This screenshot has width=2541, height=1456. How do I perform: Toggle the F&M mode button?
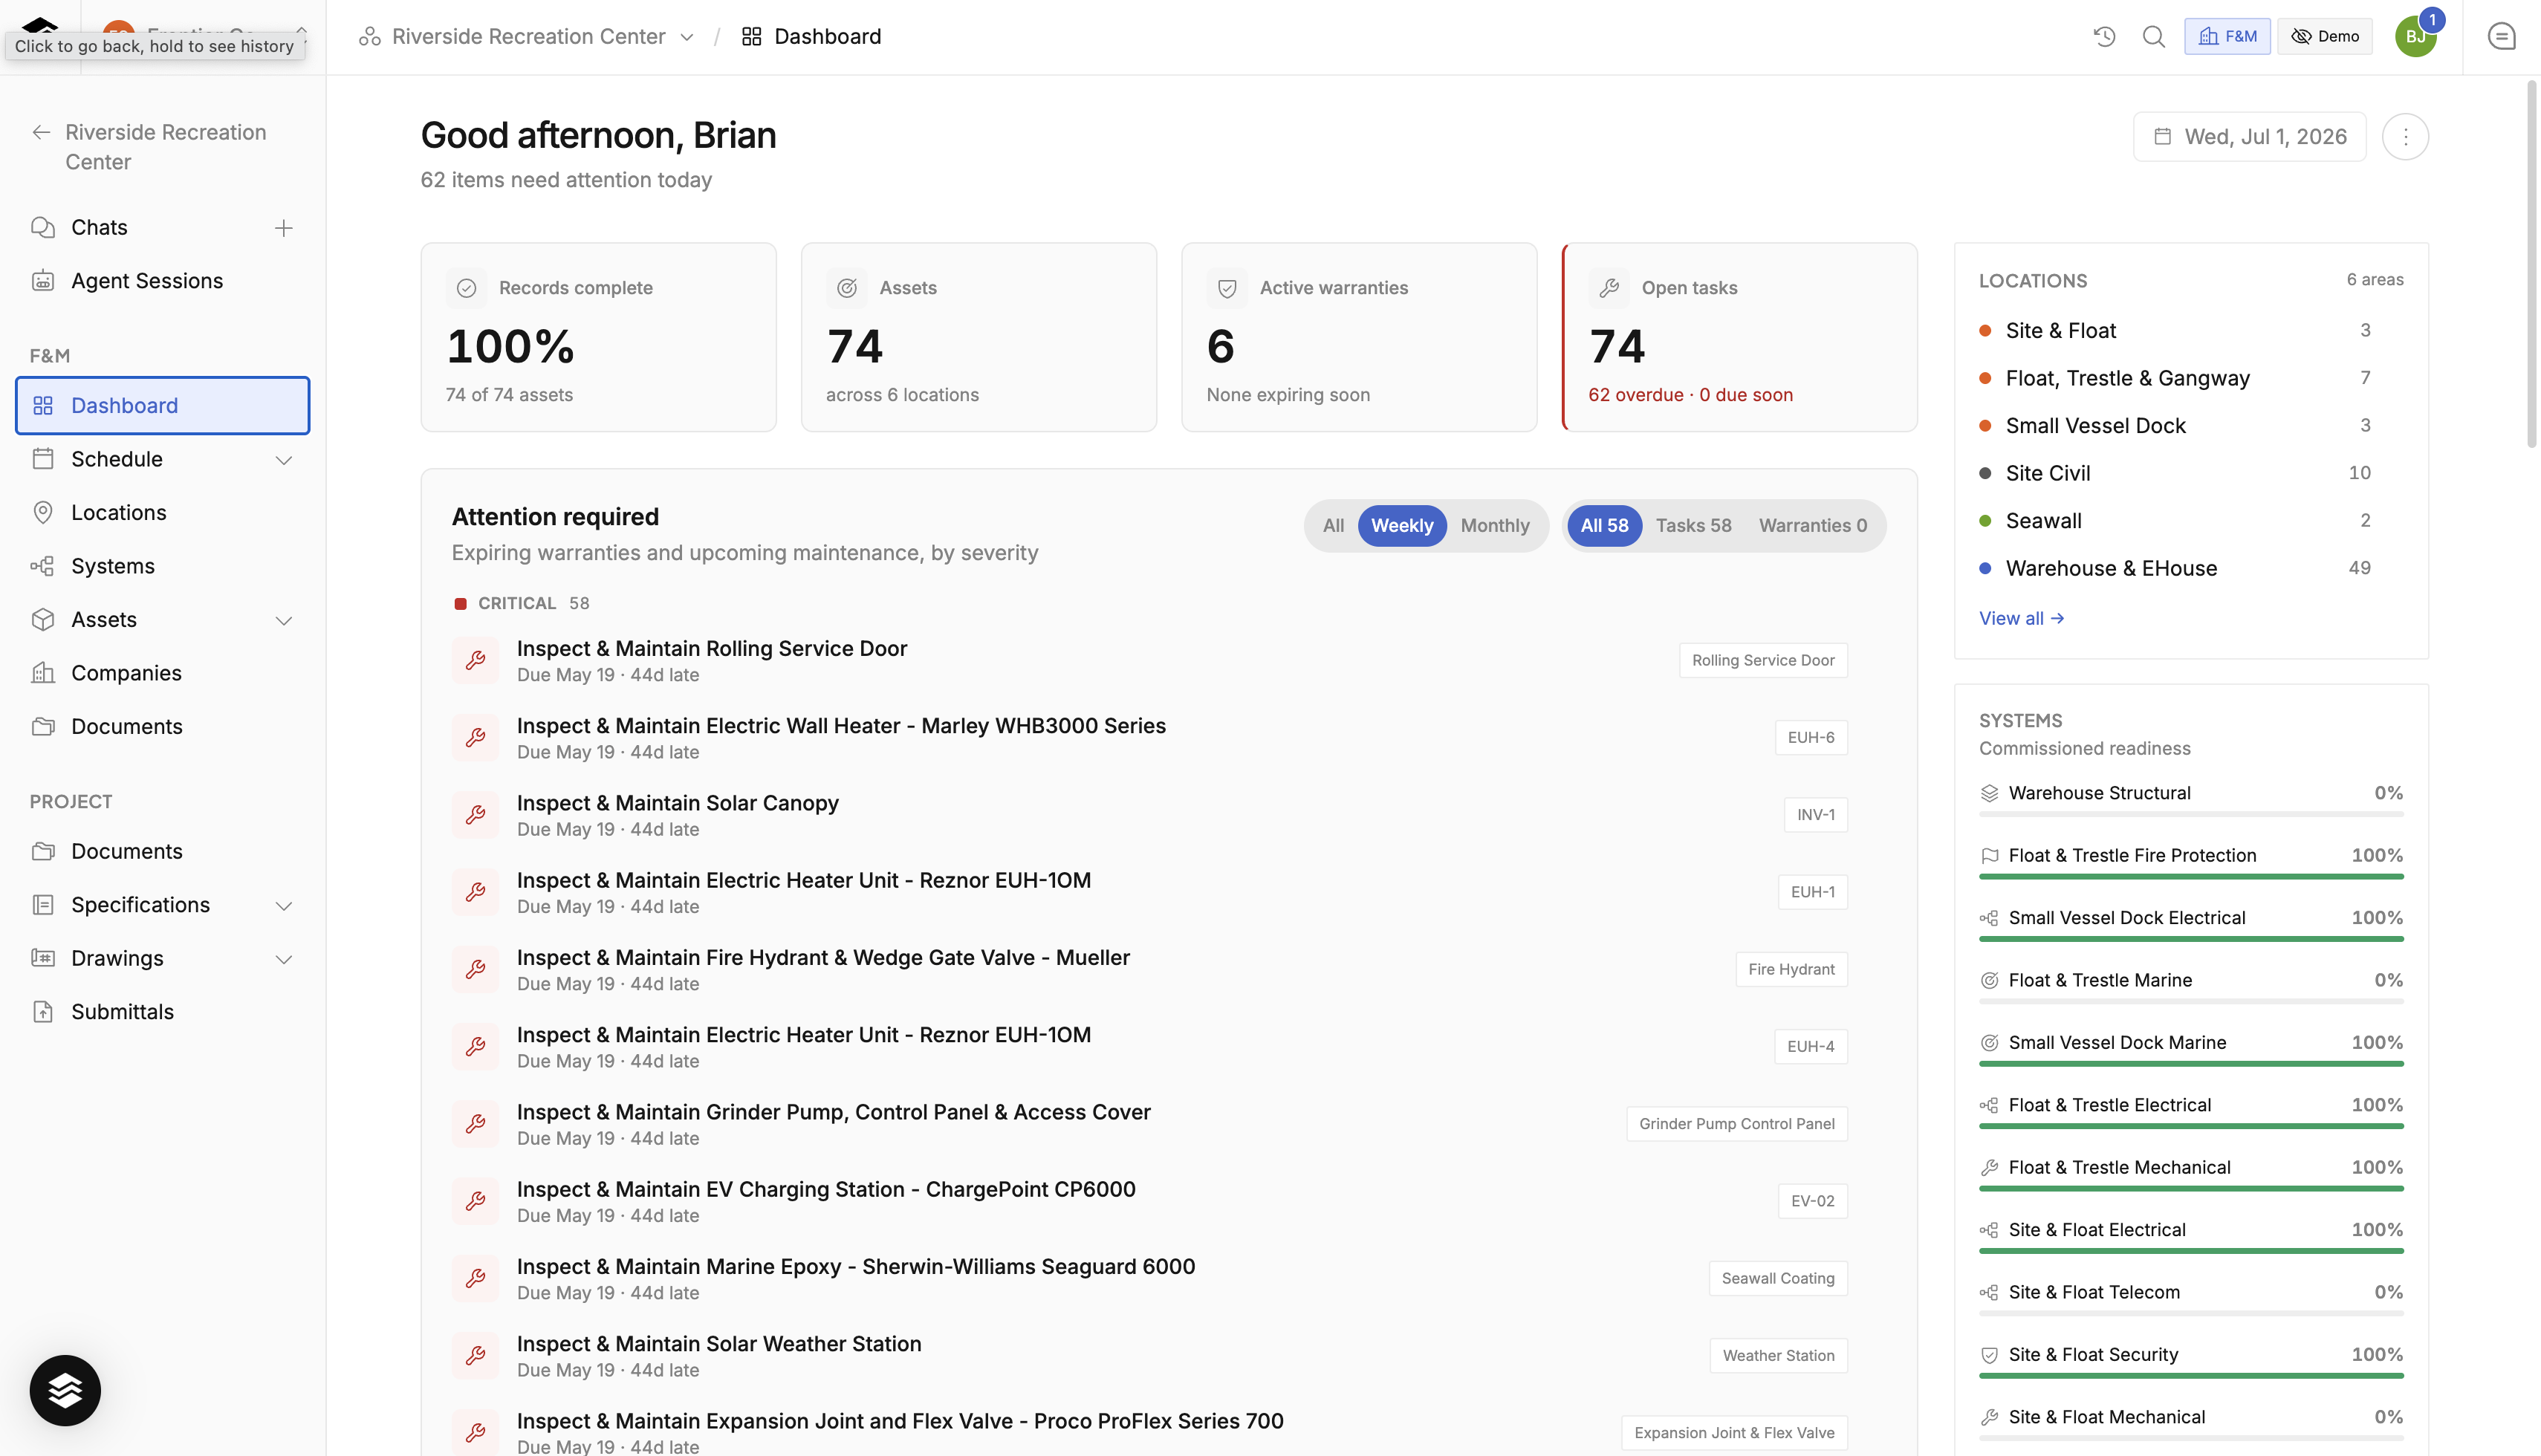(x=2227, y=37)
